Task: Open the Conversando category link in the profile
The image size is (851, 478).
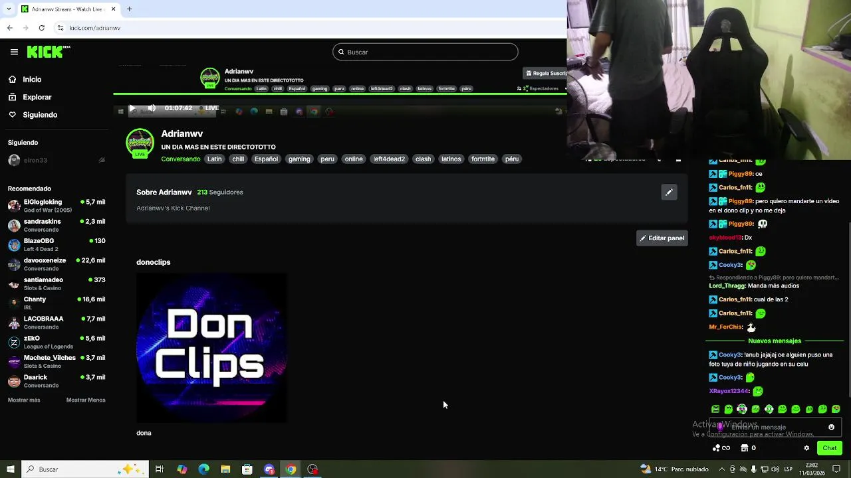Action: point(180,159)
